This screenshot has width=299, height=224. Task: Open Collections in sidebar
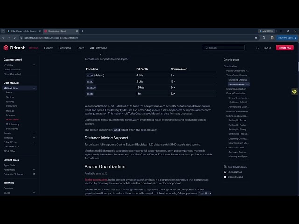12,106
